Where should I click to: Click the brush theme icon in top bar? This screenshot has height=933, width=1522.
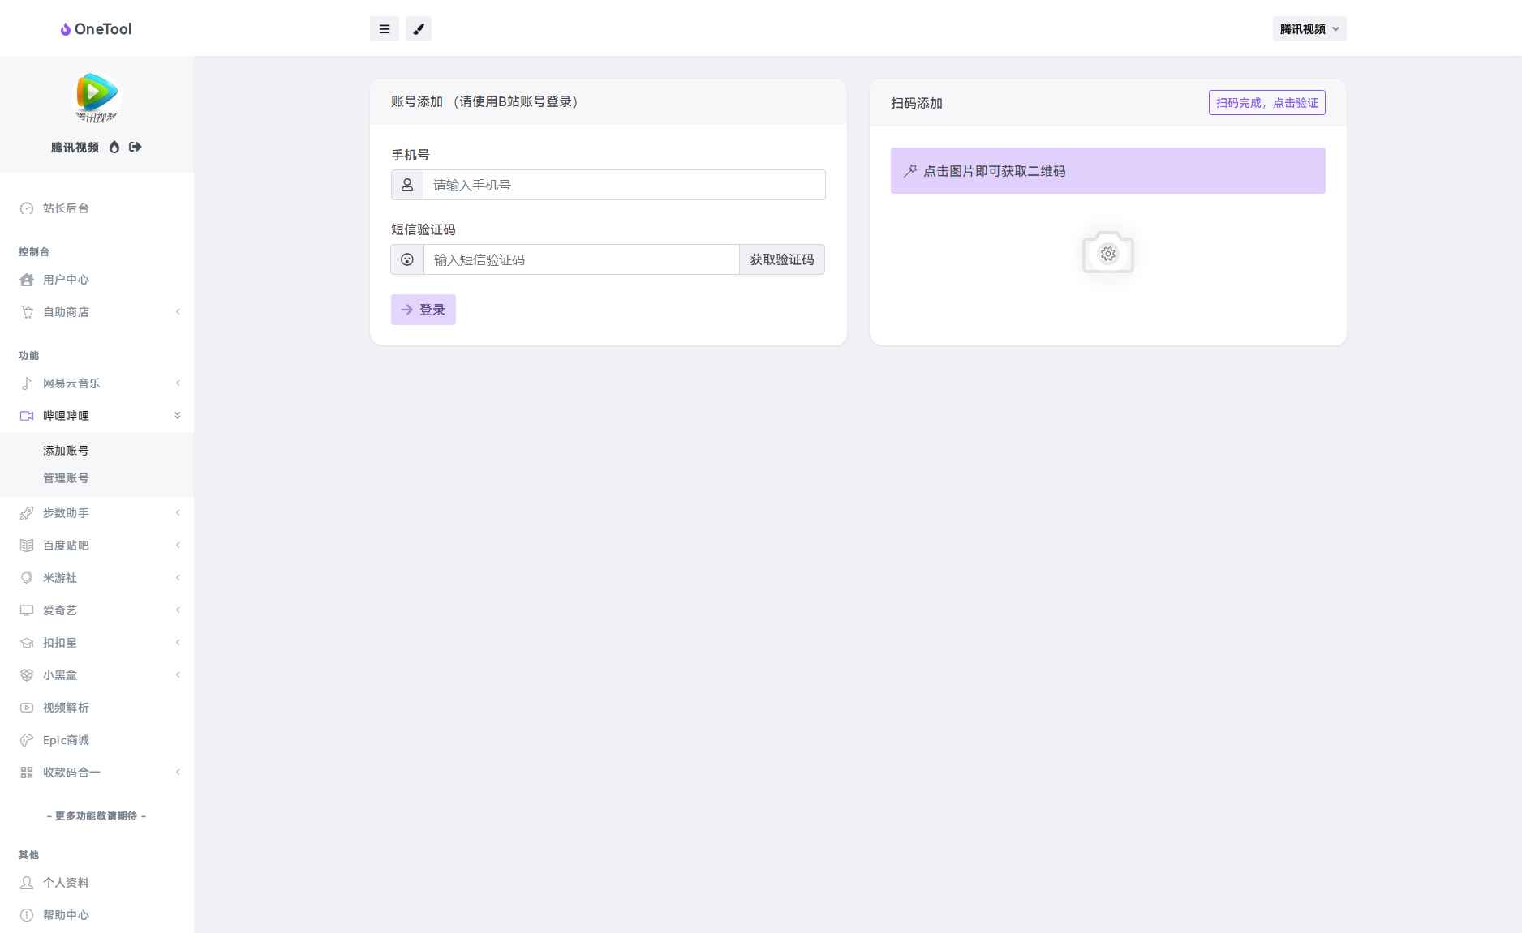pos(419,28)
